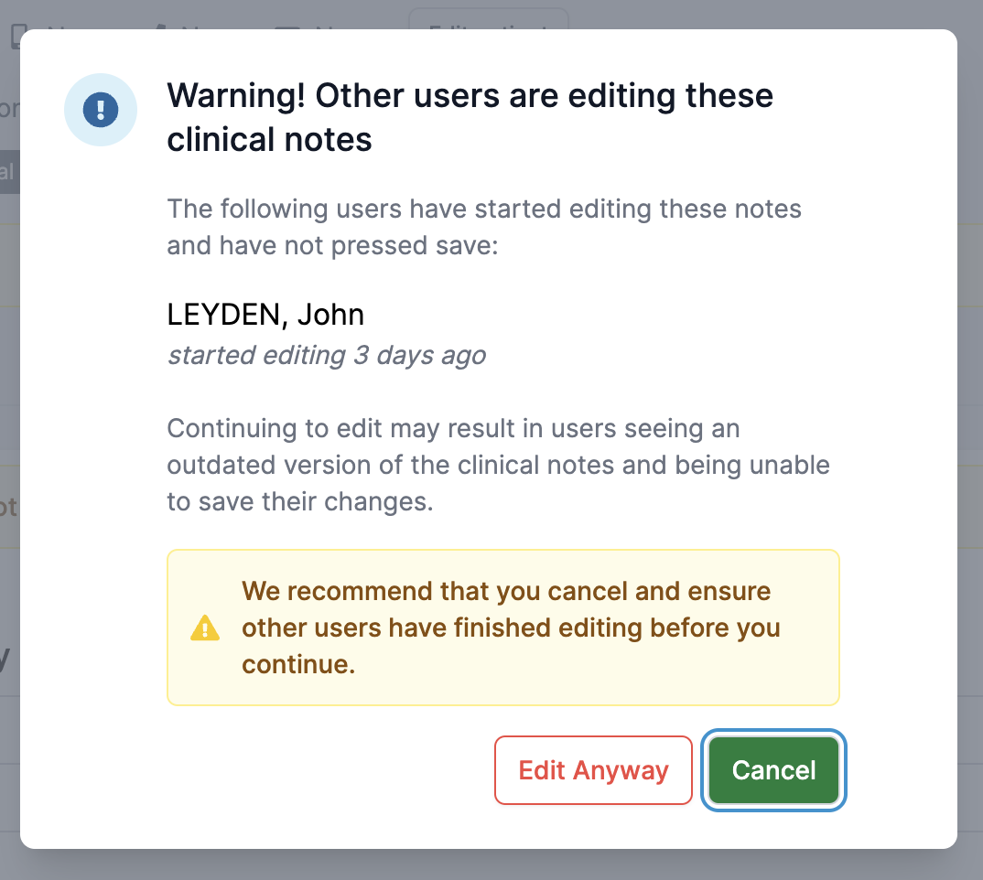Click the 'Warning! Other users' heading line
Screen dimensions: 983x880
click(470, 96)
